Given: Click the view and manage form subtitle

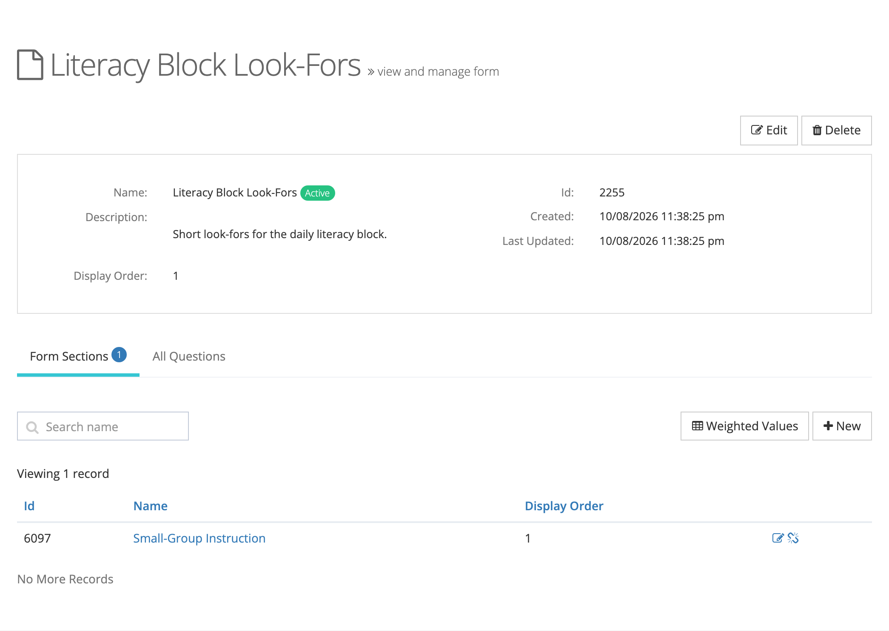Looking at the screenshot, I should coord(438,71).
